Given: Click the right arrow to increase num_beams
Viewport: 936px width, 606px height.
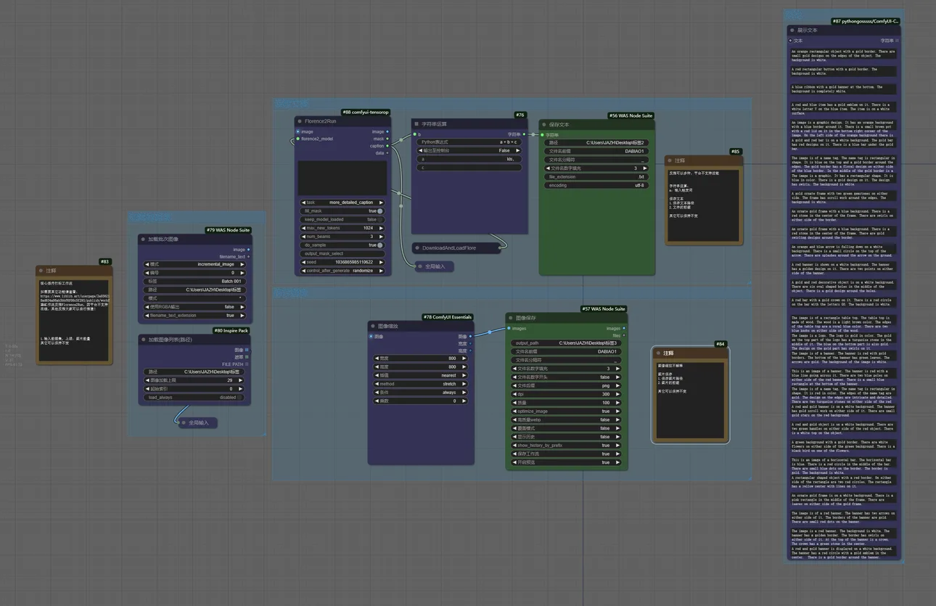Looking at the screenshot, I should click(x=381, y=237).
